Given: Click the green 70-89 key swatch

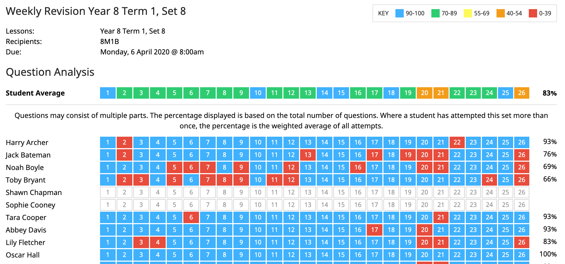Looking at the screenshot, I should coord(435,13).
